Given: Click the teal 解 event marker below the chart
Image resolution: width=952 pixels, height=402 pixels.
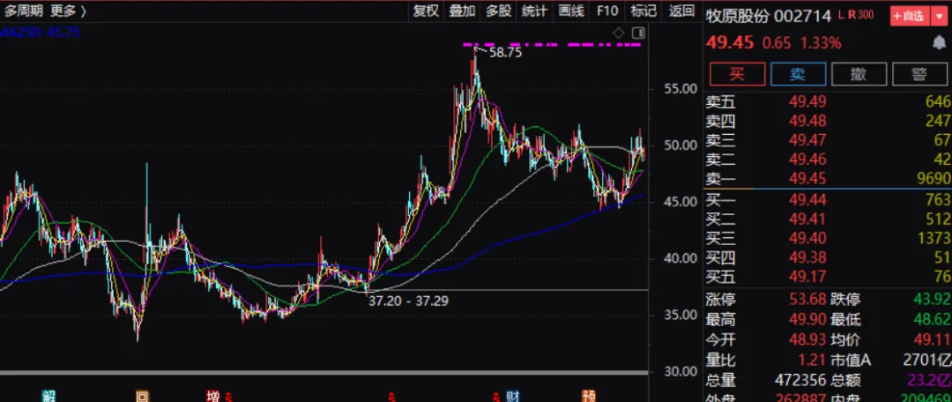Looking at the screenshot, I should (x=48, y=397).
